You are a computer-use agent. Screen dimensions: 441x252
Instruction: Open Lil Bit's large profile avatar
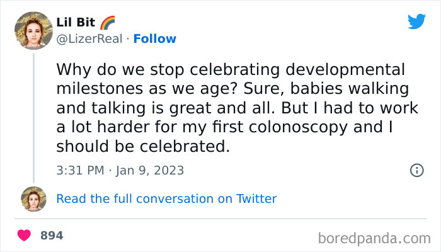(x=33, y=30)
